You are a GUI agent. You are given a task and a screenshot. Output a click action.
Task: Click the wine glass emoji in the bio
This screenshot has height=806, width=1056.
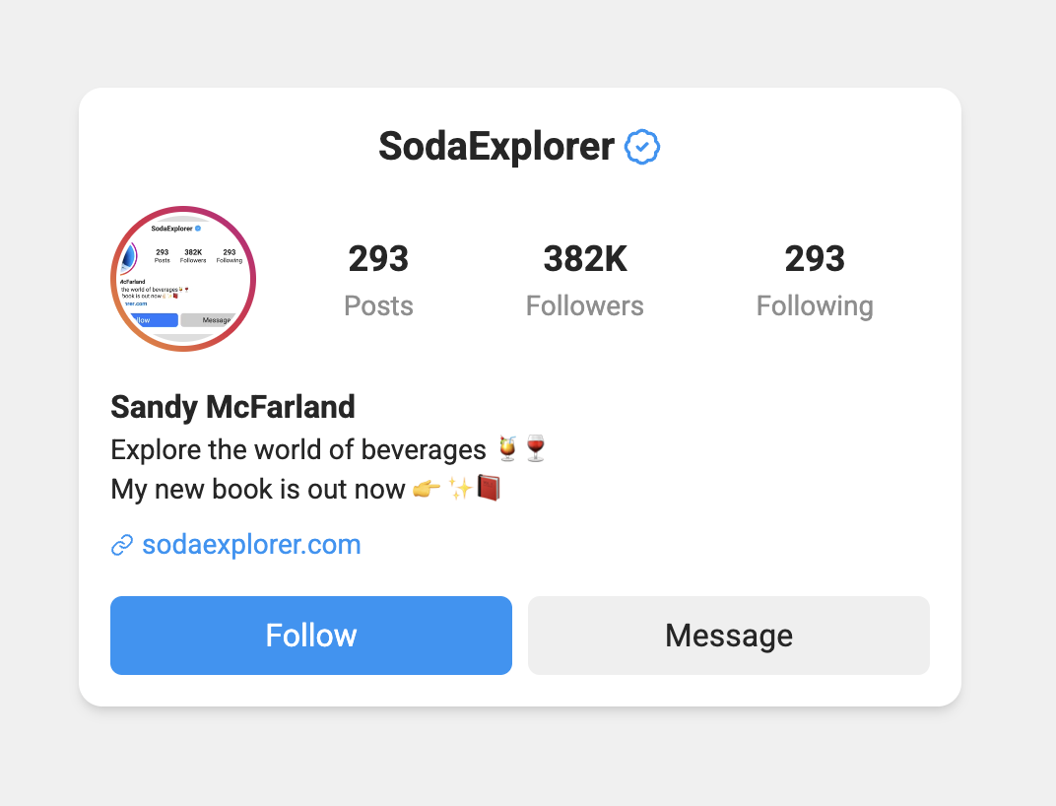pos(534,447)
